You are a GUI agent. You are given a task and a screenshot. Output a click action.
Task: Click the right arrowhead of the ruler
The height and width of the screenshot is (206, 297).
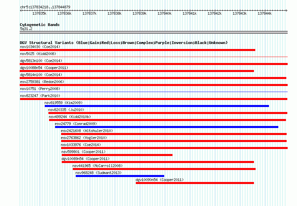[x=287, y=10]
